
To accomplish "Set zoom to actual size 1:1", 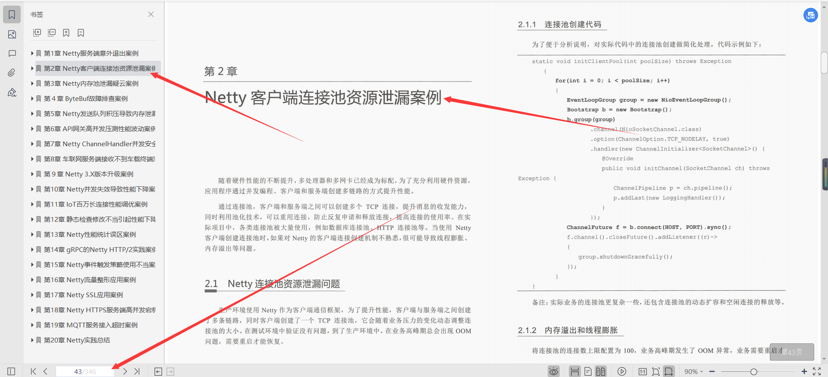I will click(643, 371).
